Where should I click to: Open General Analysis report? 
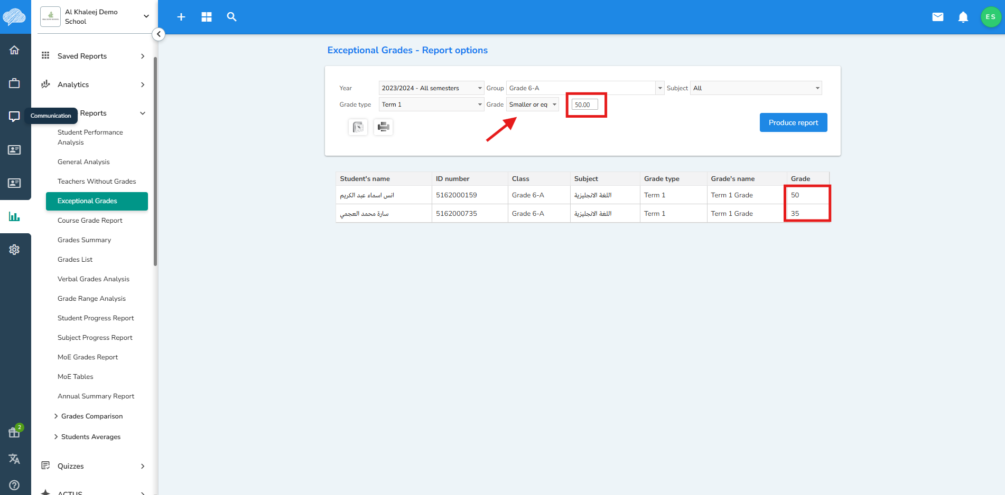(x=83, y=162)
